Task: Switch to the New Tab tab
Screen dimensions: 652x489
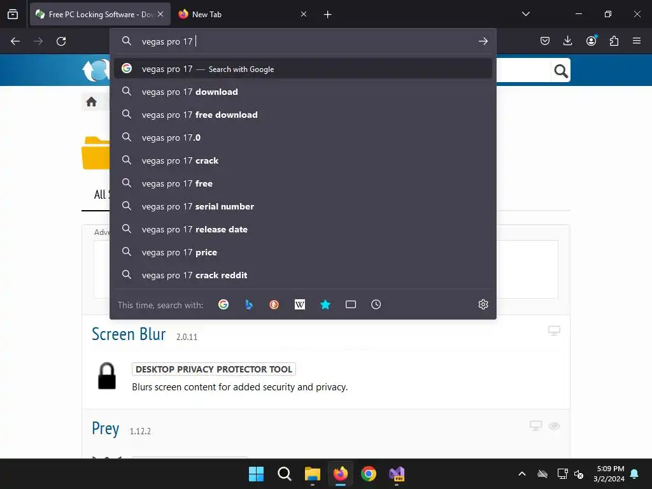Action: click(x=243, y=14)
